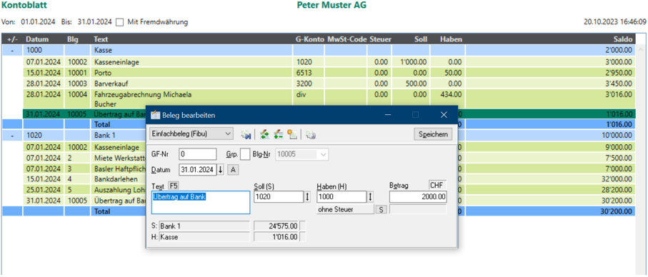Image resolution: width=648 pixels, height=277 pixels.
Task: Toggle the Mit Fremdwährung checkbox
Action: click(119, 22)
